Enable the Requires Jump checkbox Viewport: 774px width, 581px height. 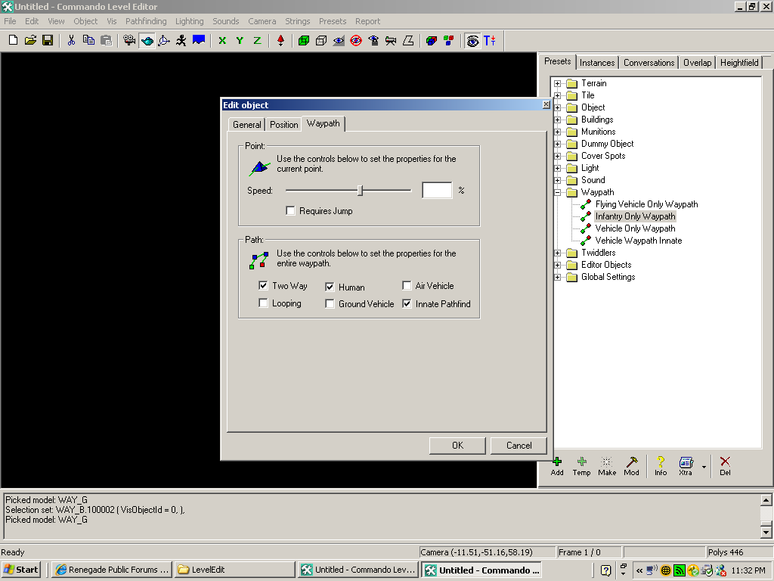(290, 211)
